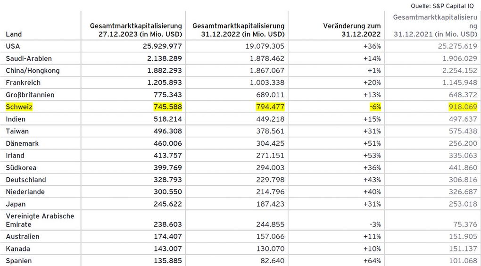Image resolution: width=481 pixels, height=266 pixels.
Task: Click the 2022 value 187.423
Action: pos(270,204)
